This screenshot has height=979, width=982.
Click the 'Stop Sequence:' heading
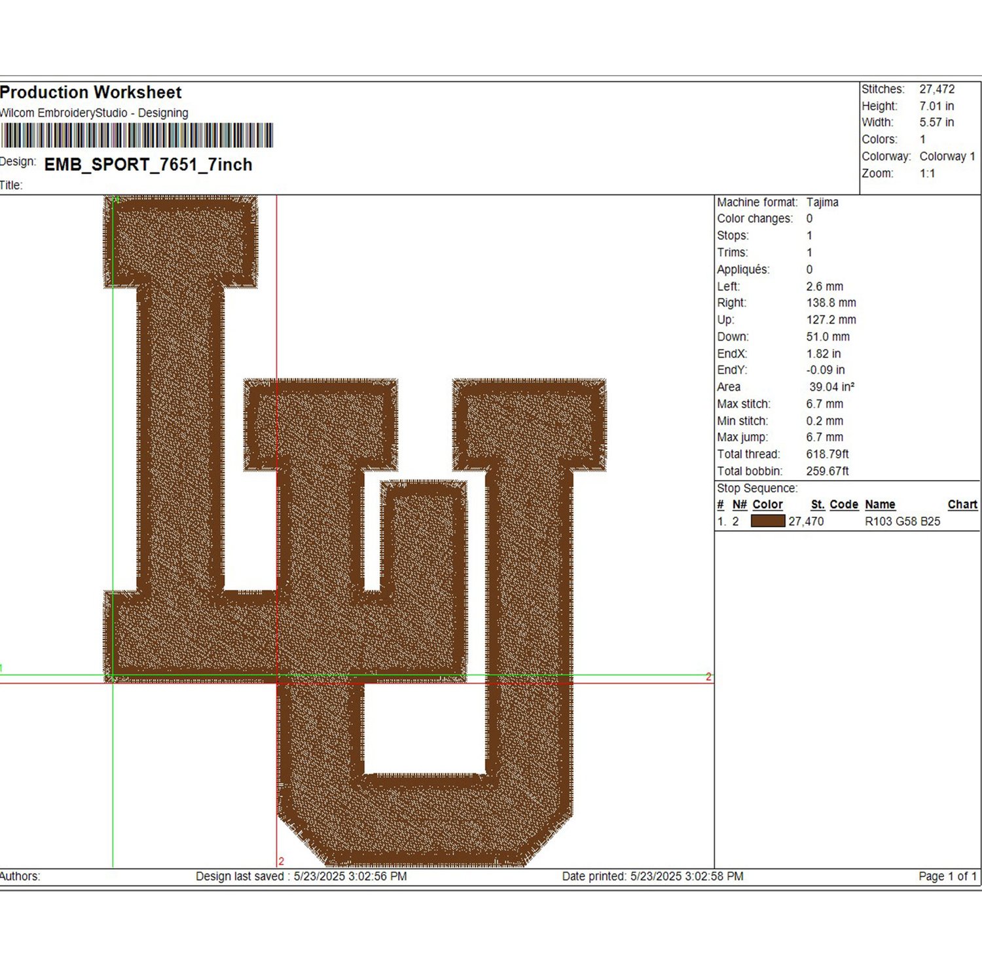757,489
